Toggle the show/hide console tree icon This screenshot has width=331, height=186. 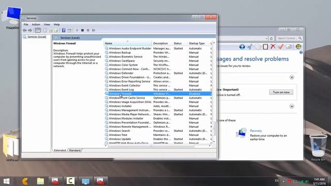tap(38, 30)
